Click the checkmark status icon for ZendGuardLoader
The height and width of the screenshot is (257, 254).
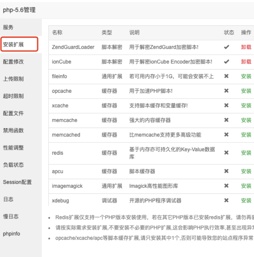[x=227, y=47]
